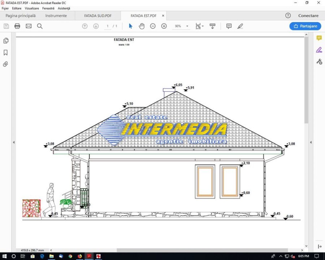The height and width of the screenshot is (260, 325).
Task: Click the horizontal scrollbar thumb
Action: [202, 250]
